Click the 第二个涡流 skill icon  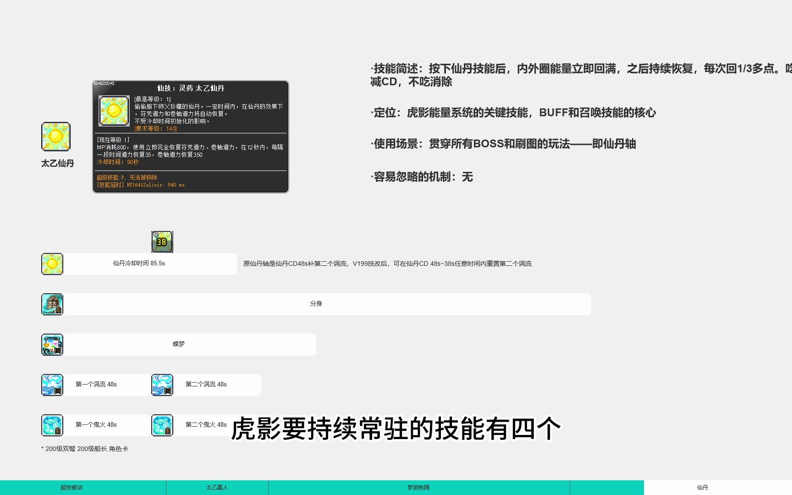pos(162,385)
